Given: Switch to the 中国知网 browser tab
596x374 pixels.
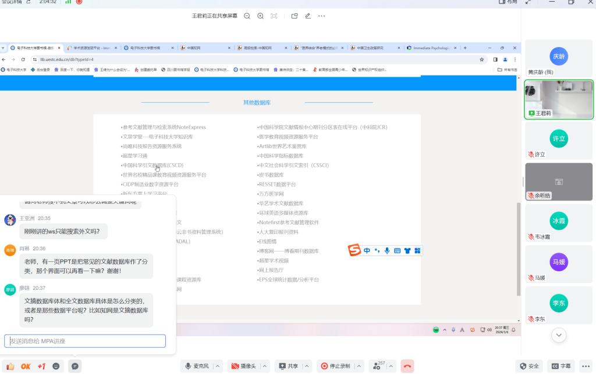Looking at the screenshot, I should point(204,48).
